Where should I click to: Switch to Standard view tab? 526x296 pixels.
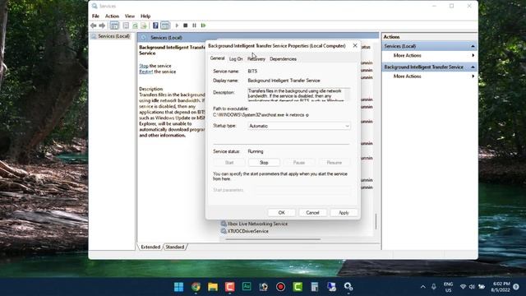click(175, 247)
